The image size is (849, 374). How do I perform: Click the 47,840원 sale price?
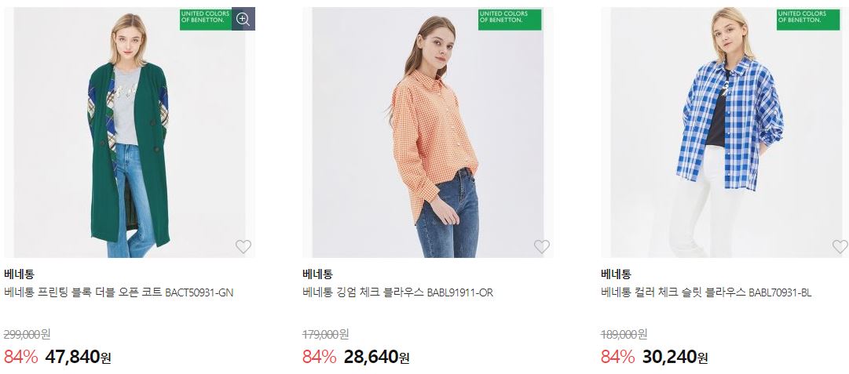click(78, 357)
